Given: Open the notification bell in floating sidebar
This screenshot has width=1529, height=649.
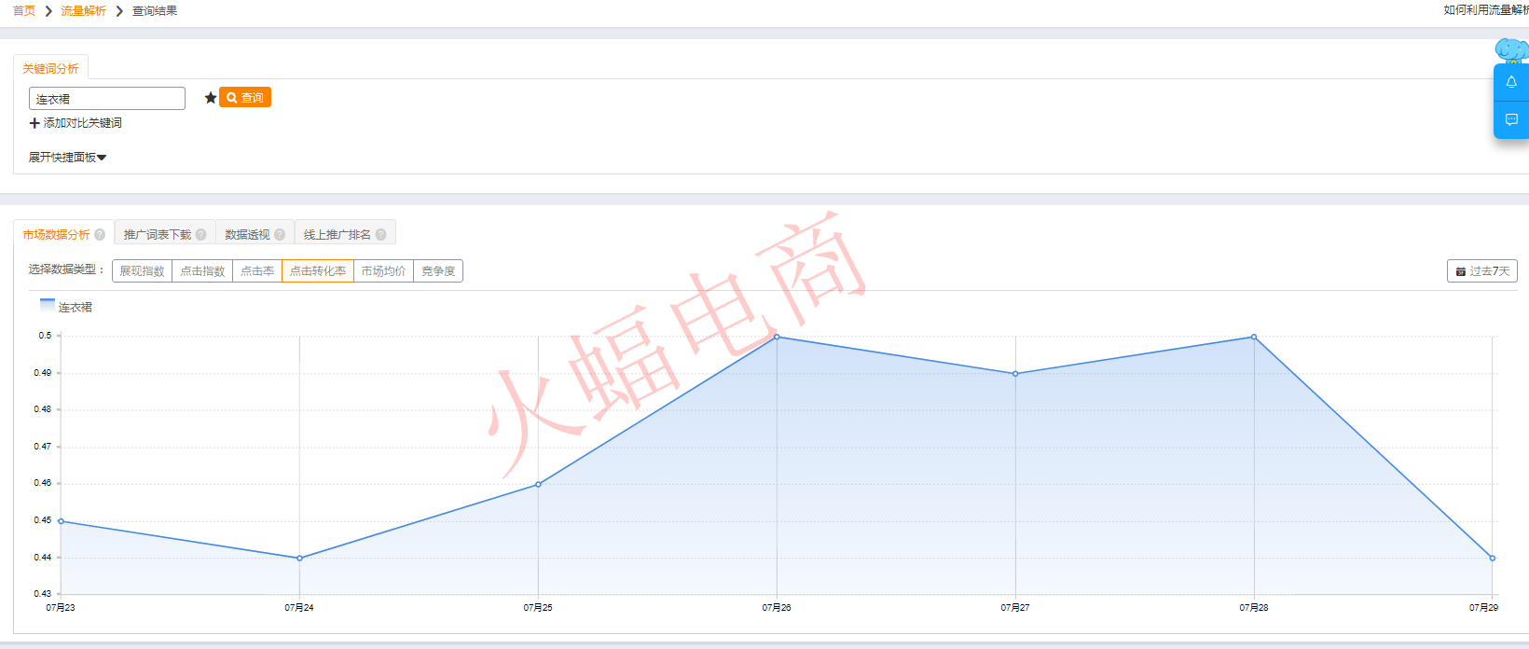Looking at the screenshot, I should click(1511, 82).
